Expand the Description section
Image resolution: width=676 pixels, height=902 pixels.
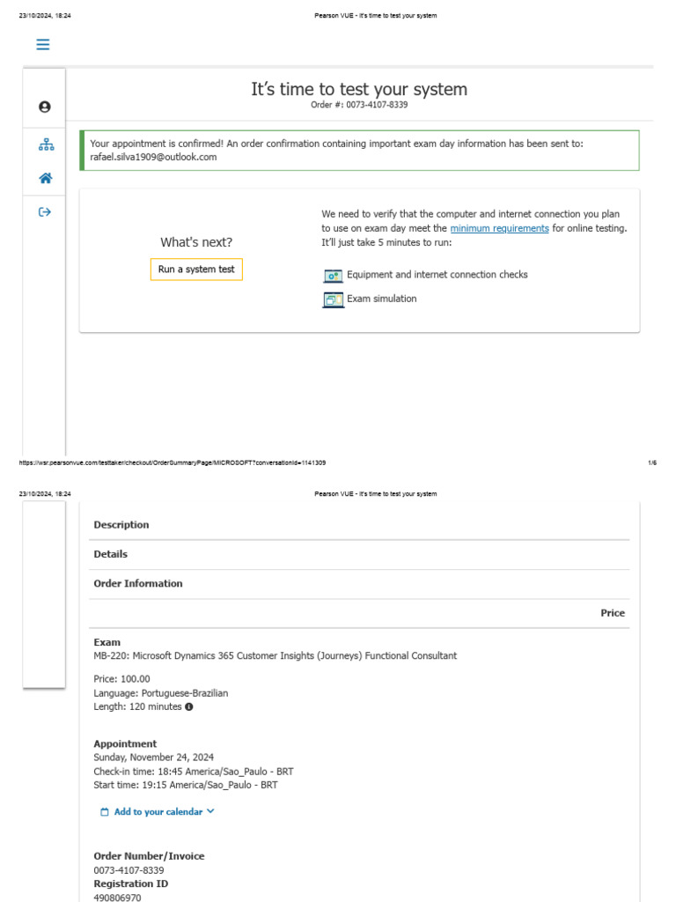coord(121,525)
